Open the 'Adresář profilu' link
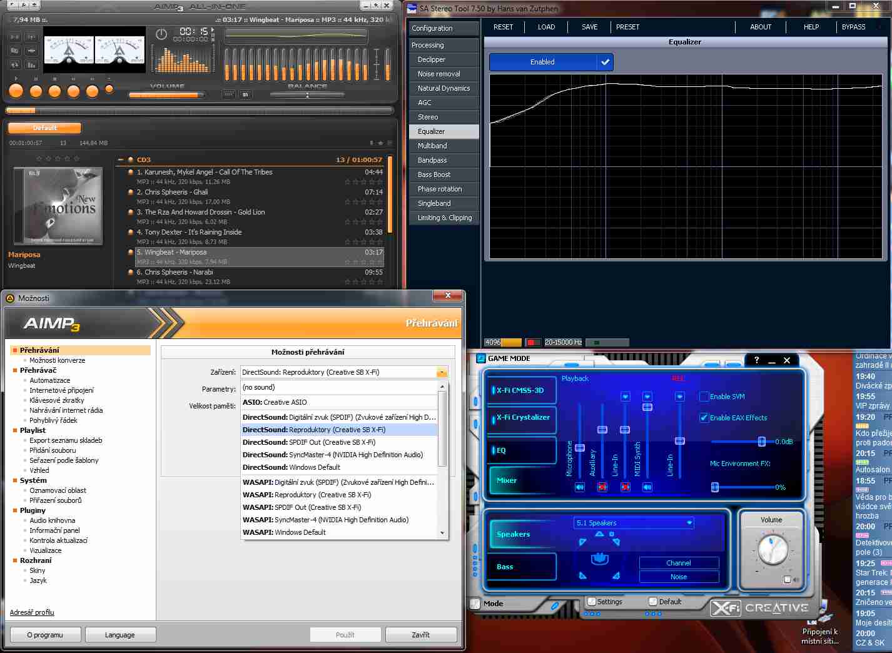Screen dimensions: 892x653 click(x=32, y=612)
